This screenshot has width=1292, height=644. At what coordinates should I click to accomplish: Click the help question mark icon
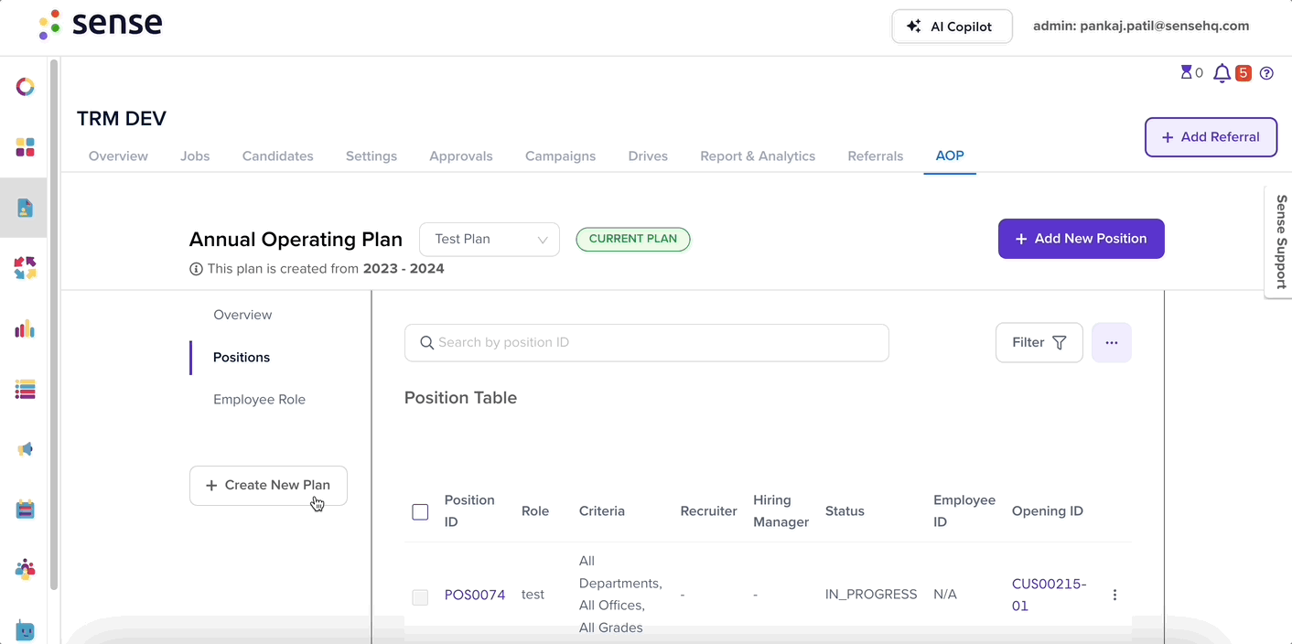pos(1266,73)
